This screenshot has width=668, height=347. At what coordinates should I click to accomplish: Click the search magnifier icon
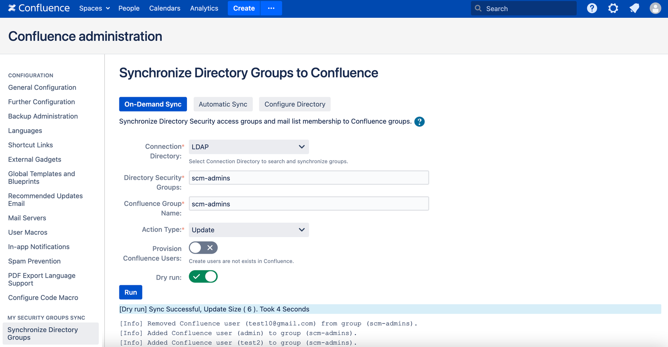478,8
